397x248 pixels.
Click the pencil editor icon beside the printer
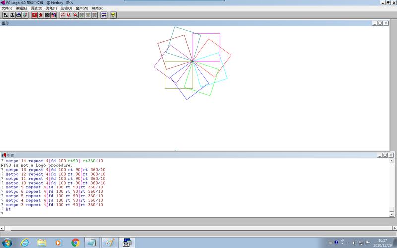pos(25,15)
